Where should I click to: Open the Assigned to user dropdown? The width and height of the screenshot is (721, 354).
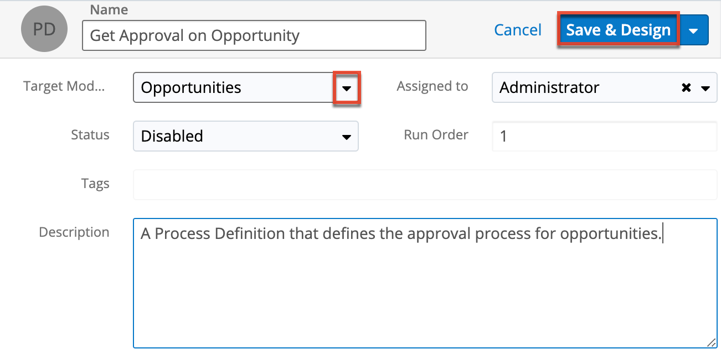click(x=704, y=87)
